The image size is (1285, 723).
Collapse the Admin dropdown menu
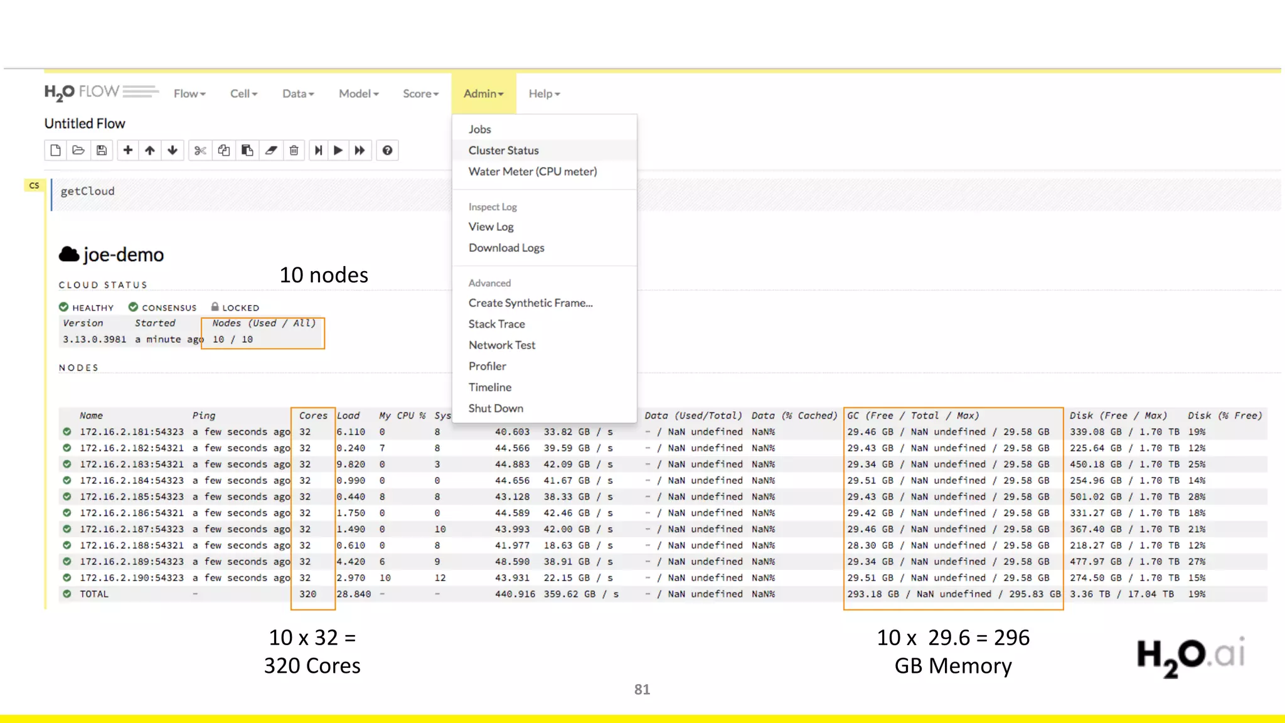pos(483,94)
